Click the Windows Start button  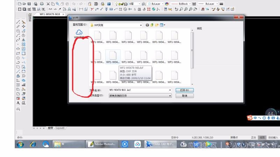[x=20, y=144]
